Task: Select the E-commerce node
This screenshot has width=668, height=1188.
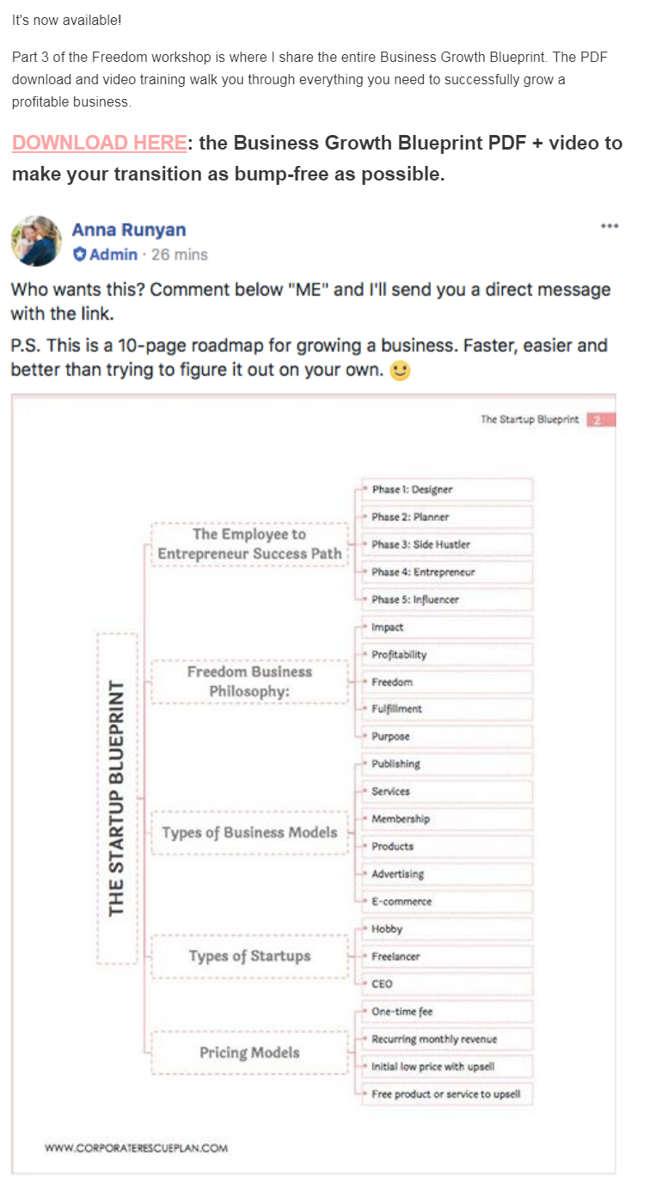Action: [x=447, y=901]
